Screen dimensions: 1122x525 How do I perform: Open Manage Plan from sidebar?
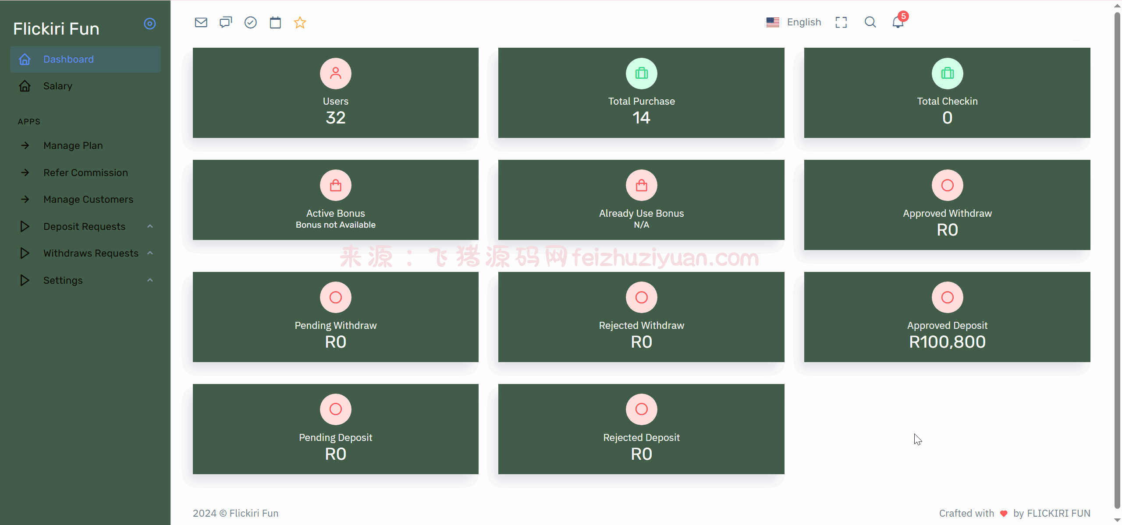pos(73,146)
